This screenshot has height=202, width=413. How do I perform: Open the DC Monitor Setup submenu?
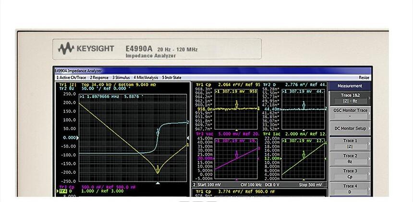[350, 128]
